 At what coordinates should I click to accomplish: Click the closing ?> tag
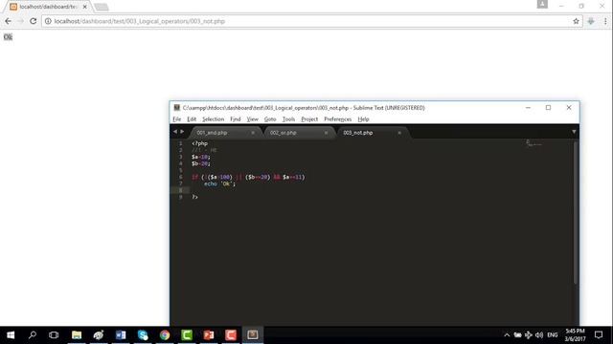tap(194, 198)
